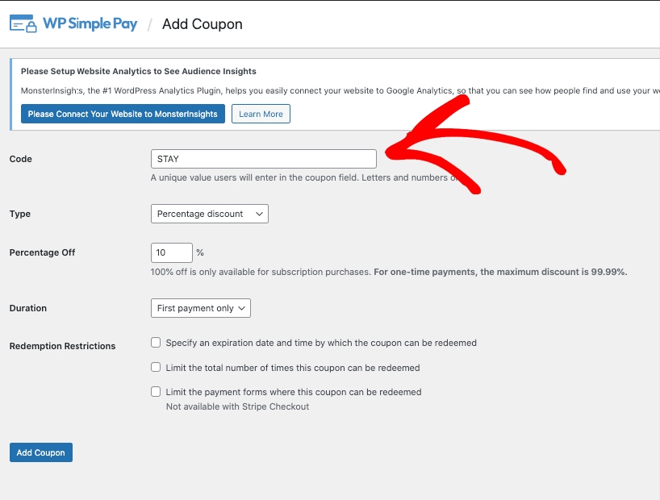Viewport: 660px width, 500px height.
Task: Enable the expiration date and time checkbox
Action: (157, 343)
